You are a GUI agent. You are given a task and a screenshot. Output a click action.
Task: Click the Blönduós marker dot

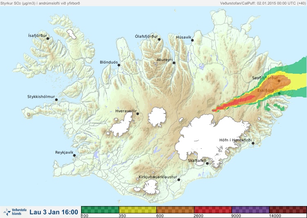[119, 65]
